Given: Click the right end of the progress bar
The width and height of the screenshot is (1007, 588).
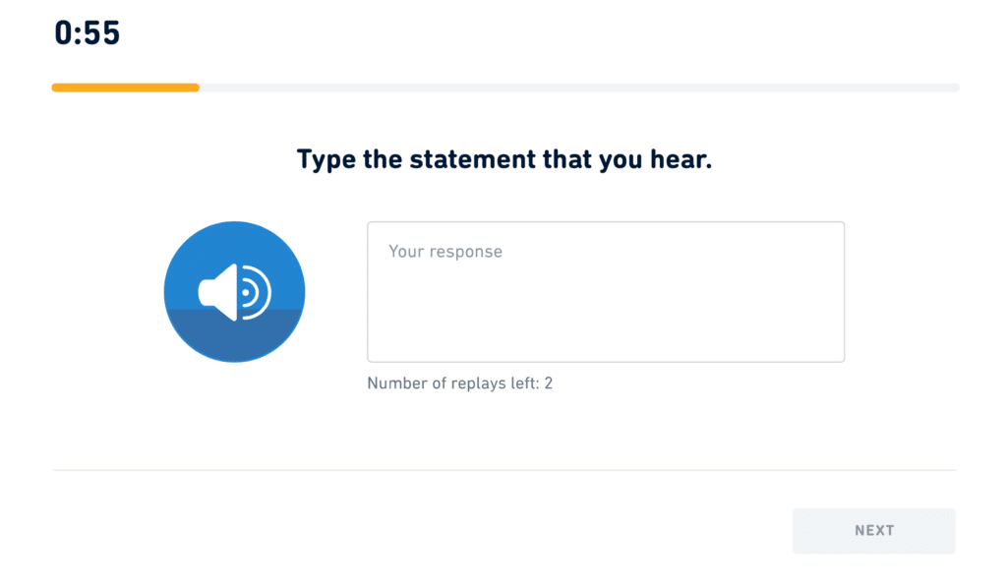Looking at the screenshot, I should (952, 88).
